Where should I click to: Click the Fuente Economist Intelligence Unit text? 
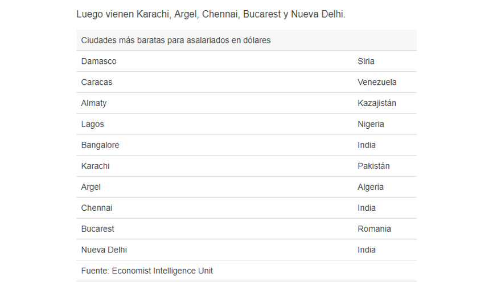click(x=147, y=271)
